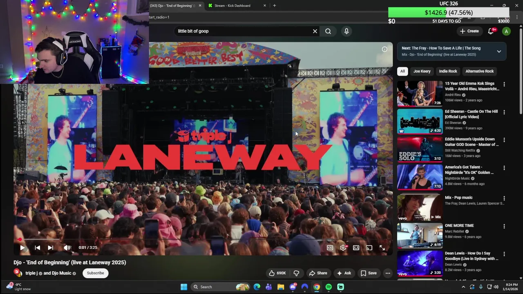Screen dimensions: 523x294
Task: Skip to next video in player
Action: pyautogui.click(x=50, y=247)
